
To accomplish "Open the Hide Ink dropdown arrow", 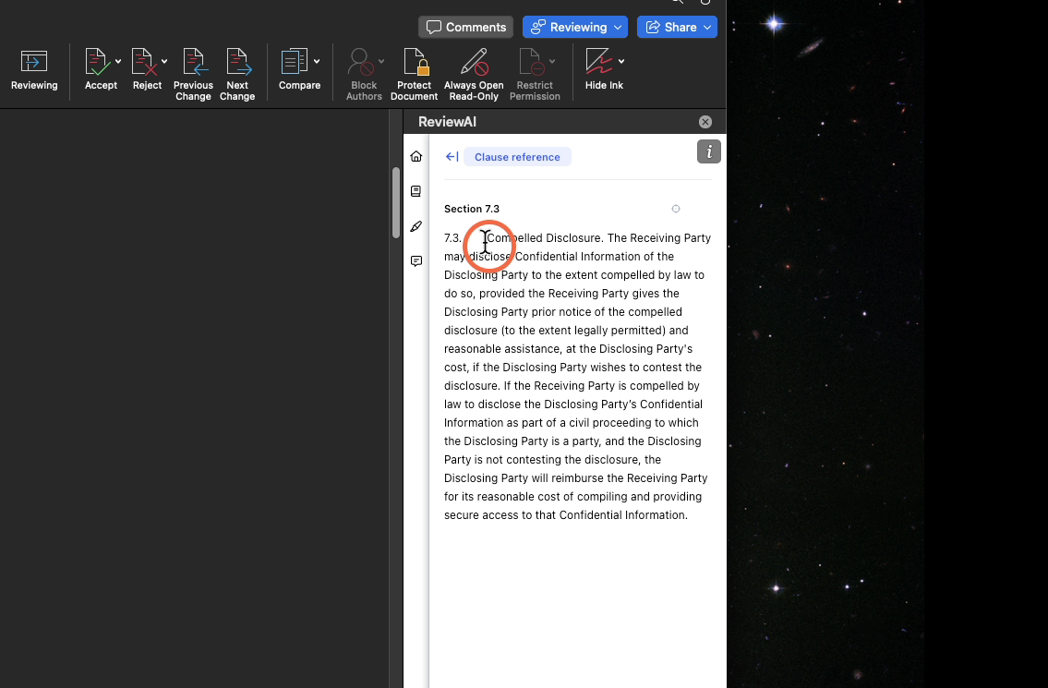I will click(x=621, y=62).
